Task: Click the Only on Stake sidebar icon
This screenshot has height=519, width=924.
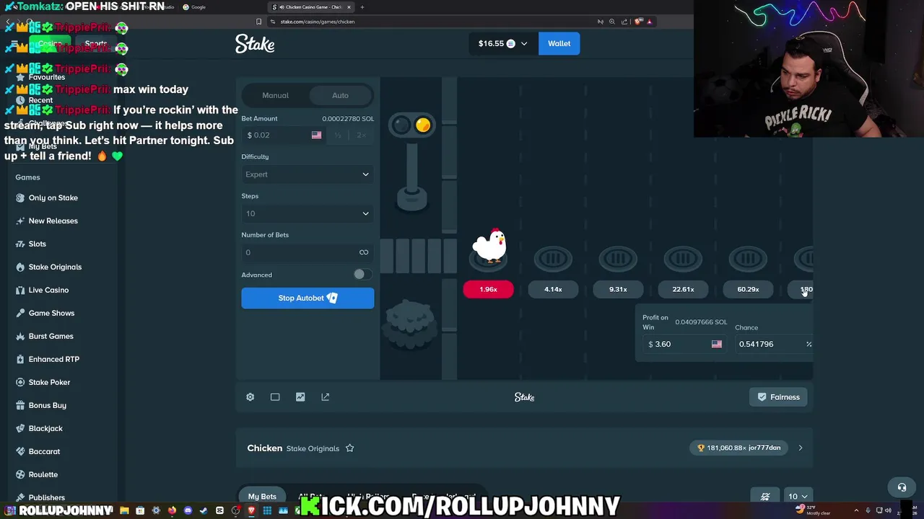Action: pyautogui.click(x=20, y=198)
